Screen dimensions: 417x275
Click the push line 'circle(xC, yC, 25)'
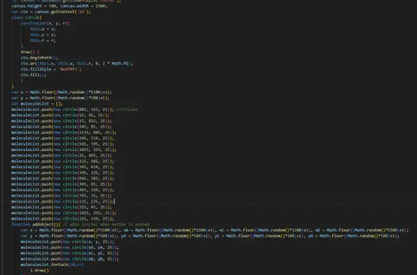69,254
